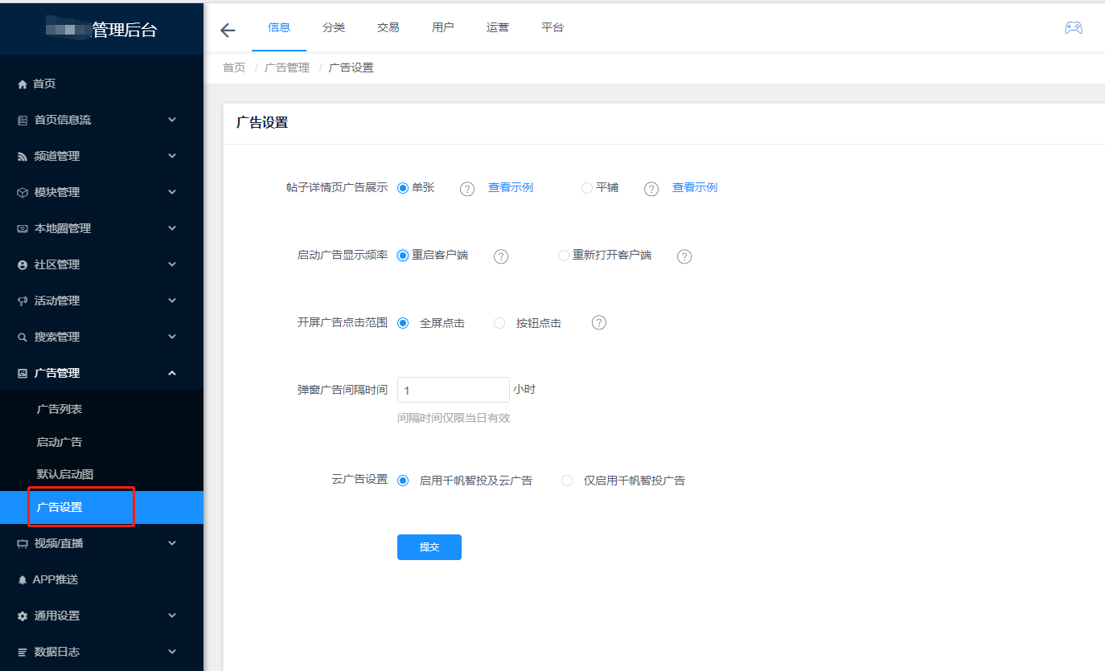Expand the 频道管理 menu chevron
1105x671 pixels.
coord(172,156)
